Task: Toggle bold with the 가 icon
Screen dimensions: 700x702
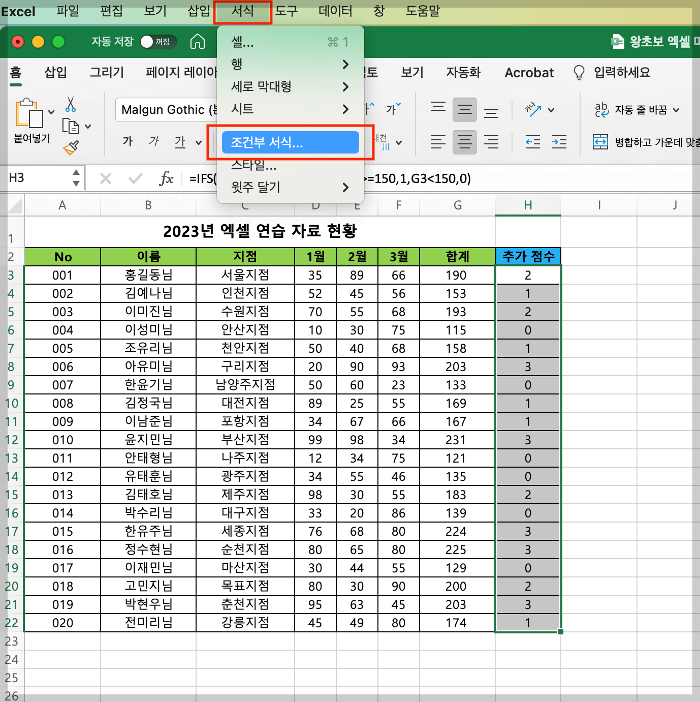Action: [128, 142]
